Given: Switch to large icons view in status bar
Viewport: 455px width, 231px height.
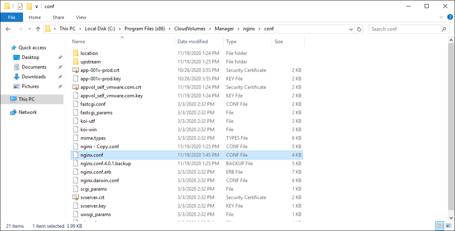Looking at the screenshot, I should pyautogui.click(x=448, y=226).
